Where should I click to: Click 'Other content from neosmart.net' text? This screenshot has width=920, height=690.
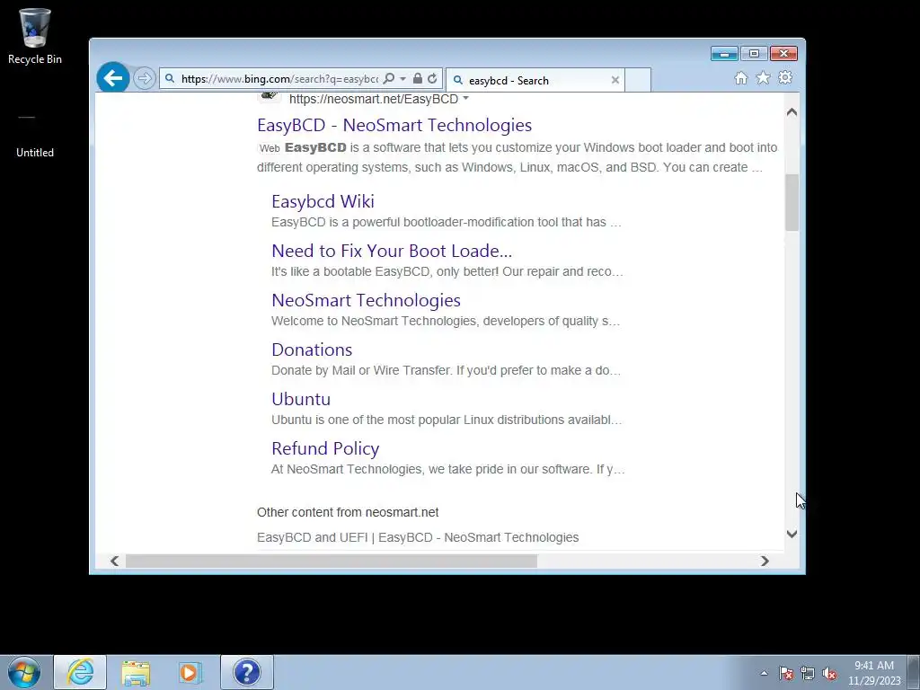[348, 512]
